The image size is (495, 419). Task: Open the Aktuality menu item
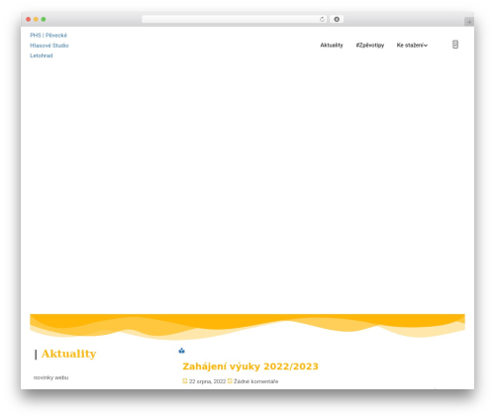[332, 46]
